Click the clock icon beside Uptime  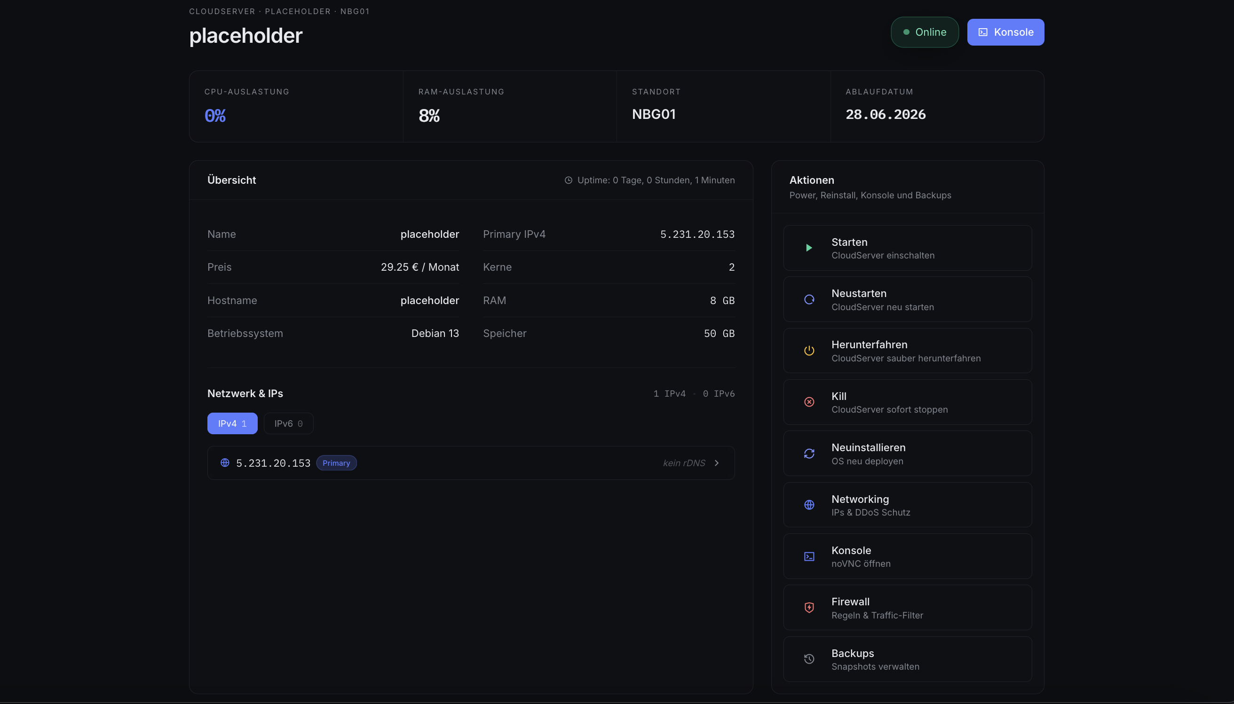(x=569, y=180)
